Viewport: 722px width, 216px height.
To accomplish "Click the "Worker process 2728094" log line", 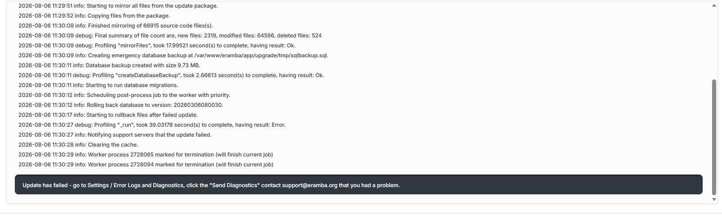I will [146, 165].
